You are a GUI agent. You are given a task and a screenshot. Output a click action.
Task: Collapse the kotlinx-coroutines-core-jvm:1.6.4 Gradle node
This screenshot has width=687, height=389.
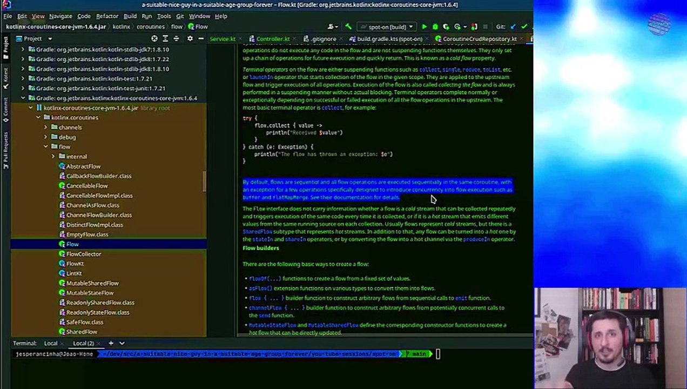(23, 98)
